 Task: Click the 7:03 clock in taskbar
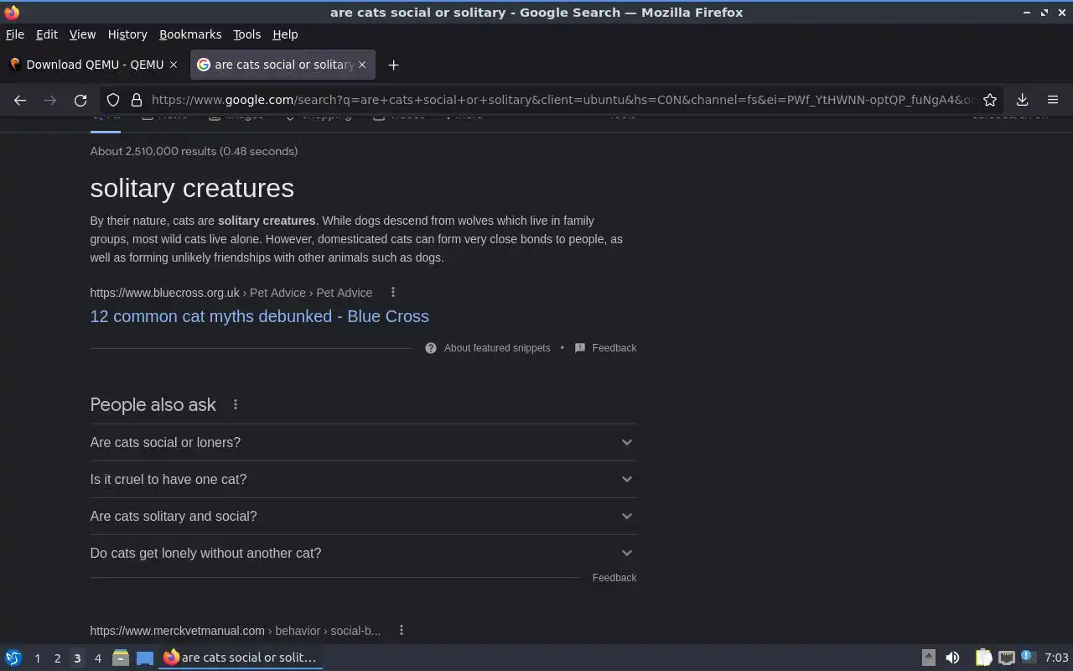(x=1056, y=658)
